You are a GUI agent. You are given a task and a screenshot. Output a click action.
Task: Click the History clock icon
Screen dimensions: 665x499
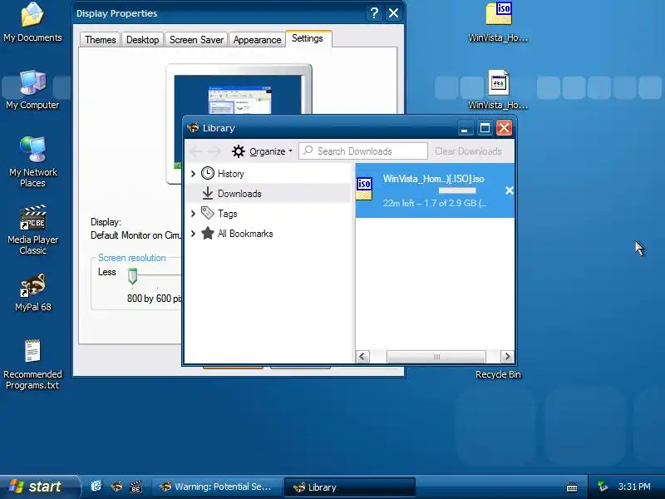coord(207,173)
